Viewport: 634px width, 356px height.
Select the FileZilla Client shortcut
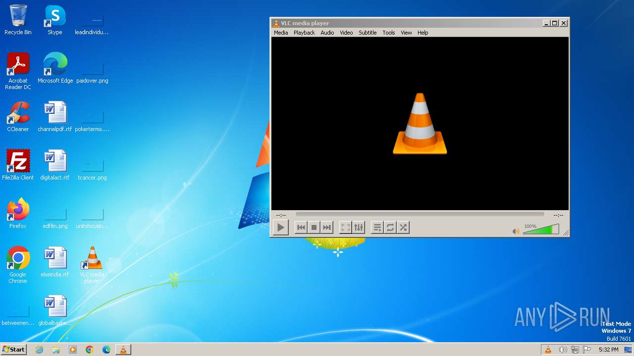coord(18,166)
